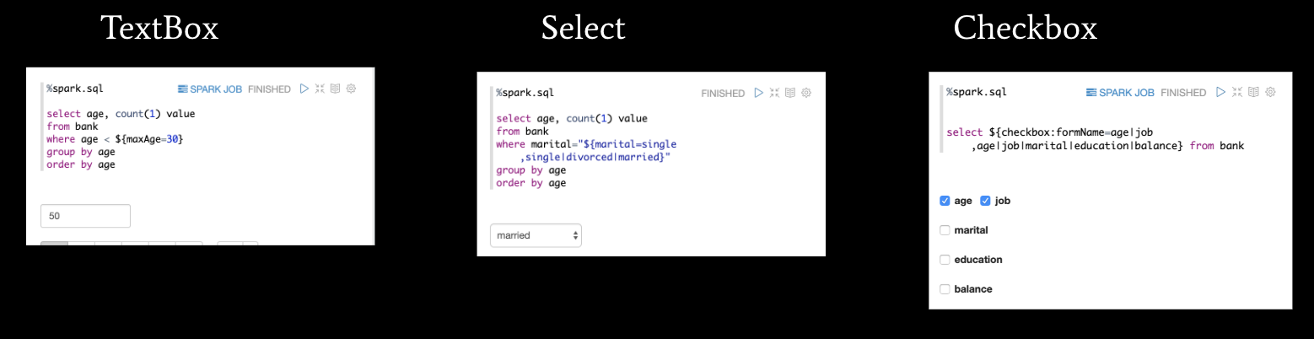Run the Select paragraph with play icon
The width and height of the screenshot is (1314, 339).
click(759, 93)
